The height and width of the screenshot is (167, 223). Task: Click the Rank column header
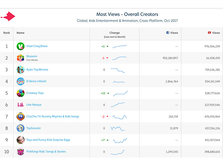pos(7,33)
